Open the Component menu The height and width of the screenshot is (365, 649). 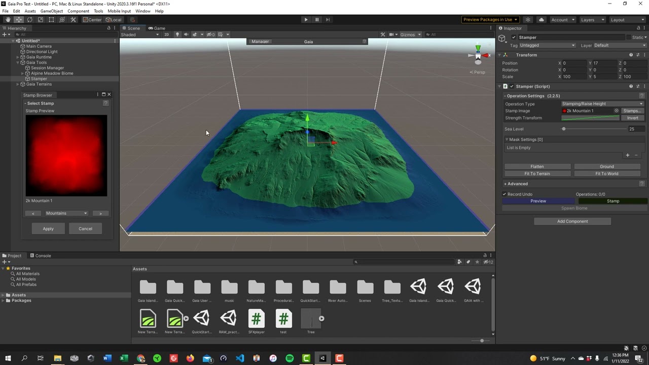[x=78, y=11]
